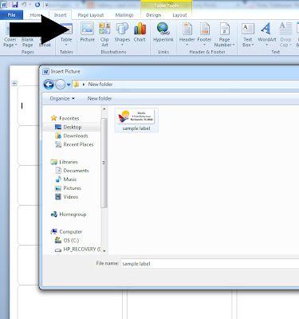
Task: Open Table Tools Design tab
Action: (154, 15)
